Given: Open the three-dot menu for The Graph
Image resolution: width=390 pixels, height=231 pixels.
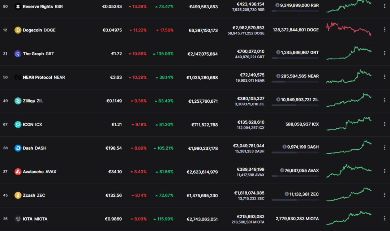Looking at the screenshot, I should tap(385, 53).
